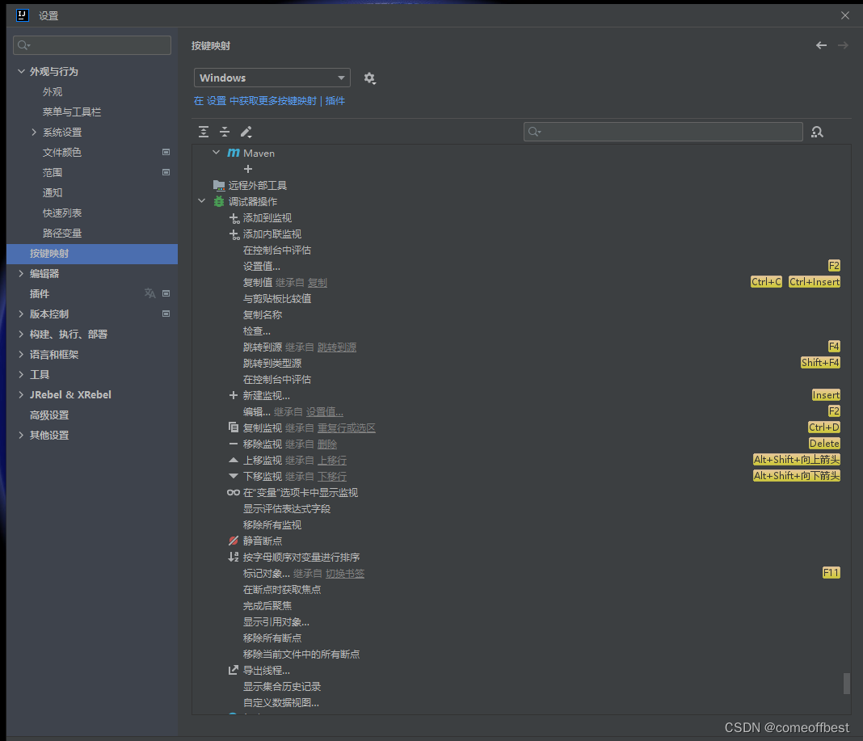Click the Find Actions by Shortcut icon

[817, 133]
